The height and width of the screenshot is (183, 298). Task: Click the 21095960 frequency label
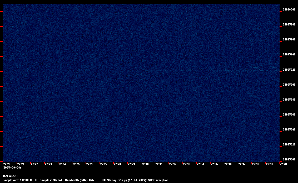pos(289,39)
